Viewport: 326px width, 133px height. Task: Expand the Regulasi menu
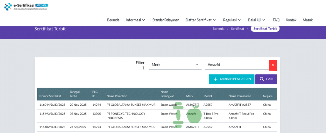point(231,20)
